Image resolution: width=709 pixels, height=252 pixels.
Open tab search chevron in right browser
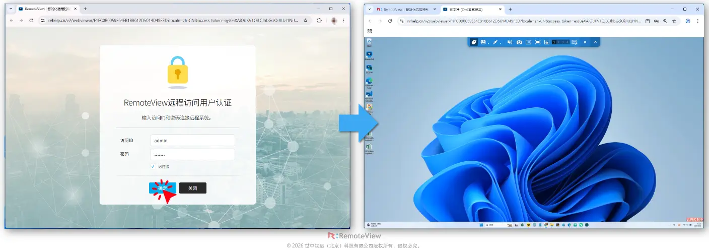coord(370,9)
